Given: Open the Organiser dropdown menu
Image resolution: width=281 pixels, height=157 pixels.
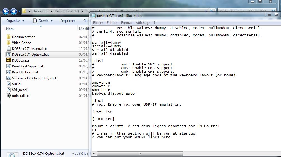Looking at the screenshot, I should (15, 21).
